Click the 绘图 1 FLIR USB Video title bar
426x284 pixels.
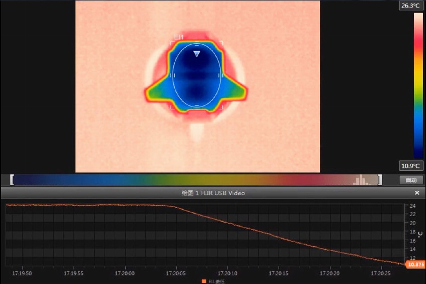[x=213, y=193]
